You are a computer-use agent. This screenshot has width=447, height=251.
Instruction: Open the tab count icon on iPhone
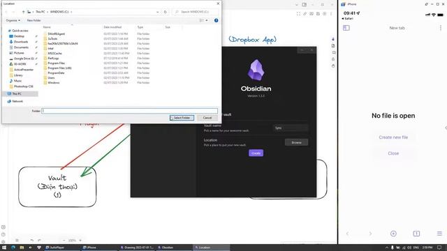[416, 234]
